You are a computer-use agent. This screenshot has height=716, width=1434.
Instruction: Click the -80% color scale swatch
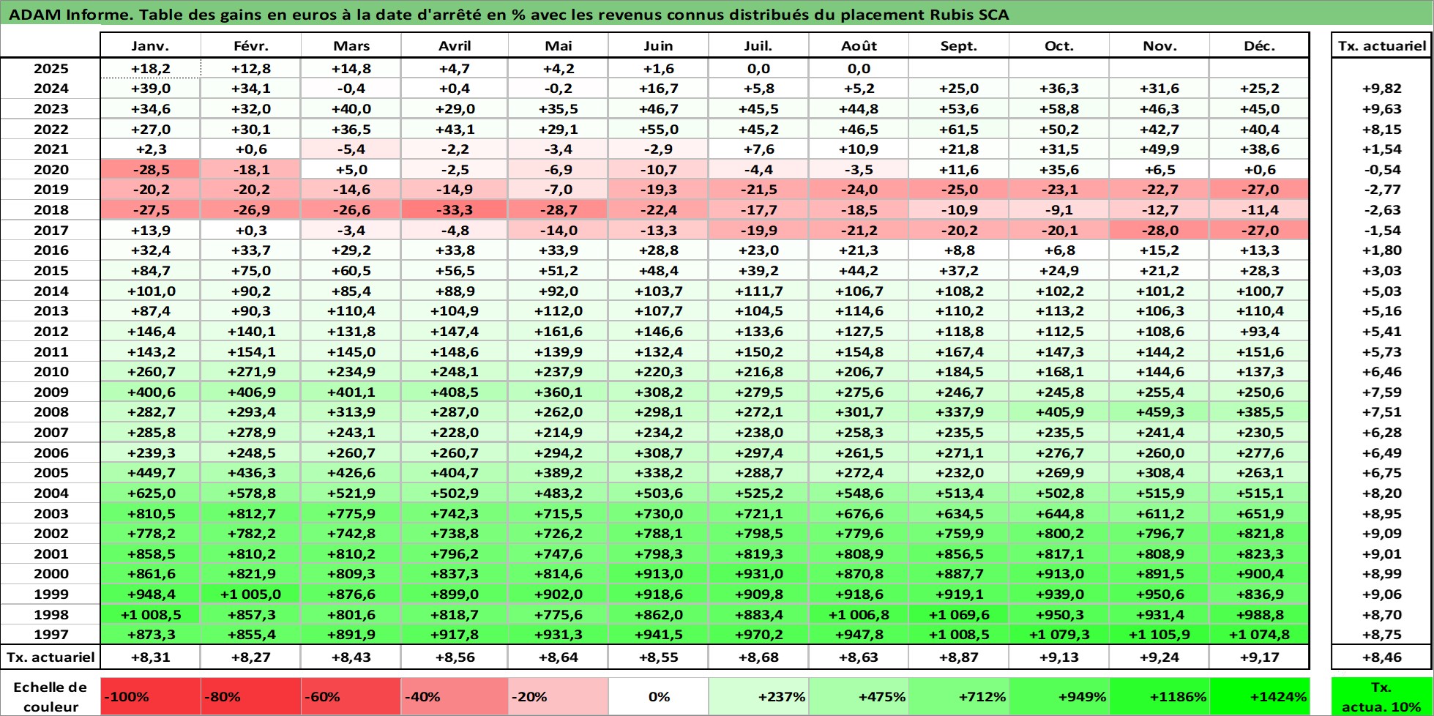[x=251, y=697]
